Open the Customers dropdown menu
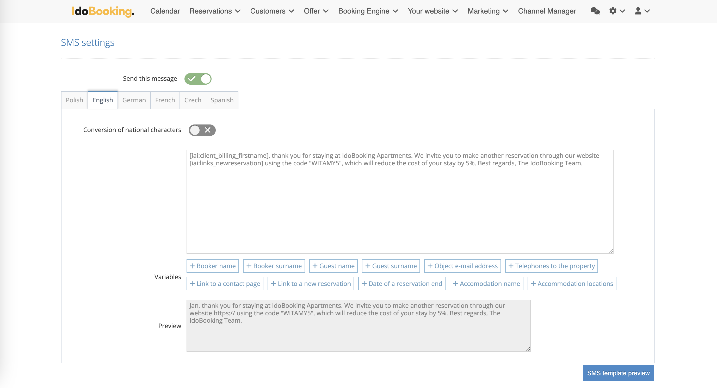The height and width of the screenshot is (388, 717). (272, 11)
